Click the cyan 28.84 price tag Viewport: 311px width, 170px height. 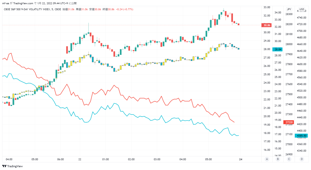[x=278, y=49]
